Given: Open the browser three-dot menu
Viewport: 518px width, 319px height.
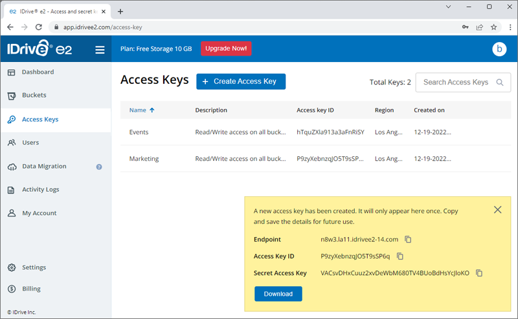Looking at the screenshot, I should point(510,27).
